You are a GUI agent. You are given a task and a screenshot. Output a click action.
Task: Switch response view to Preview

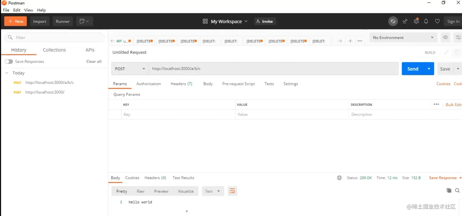tap(161, 191)
